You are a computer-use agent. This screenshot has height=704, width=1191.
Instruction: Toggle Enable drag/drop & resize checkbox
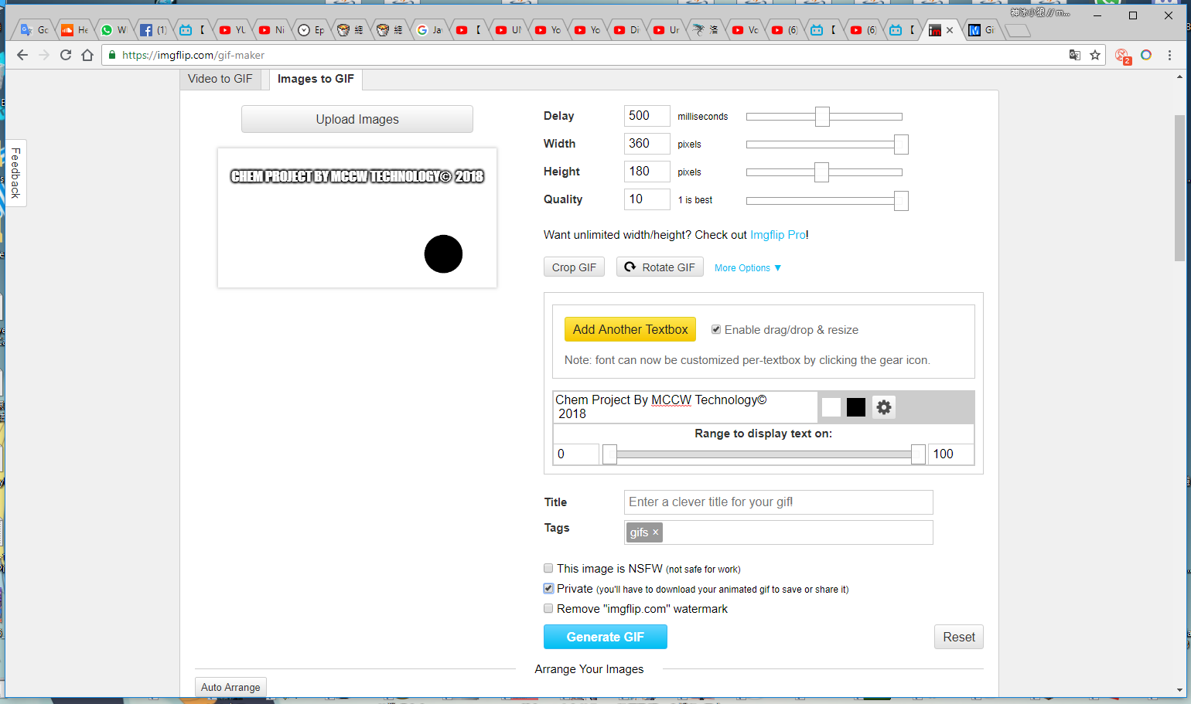[x=716, y=329]
